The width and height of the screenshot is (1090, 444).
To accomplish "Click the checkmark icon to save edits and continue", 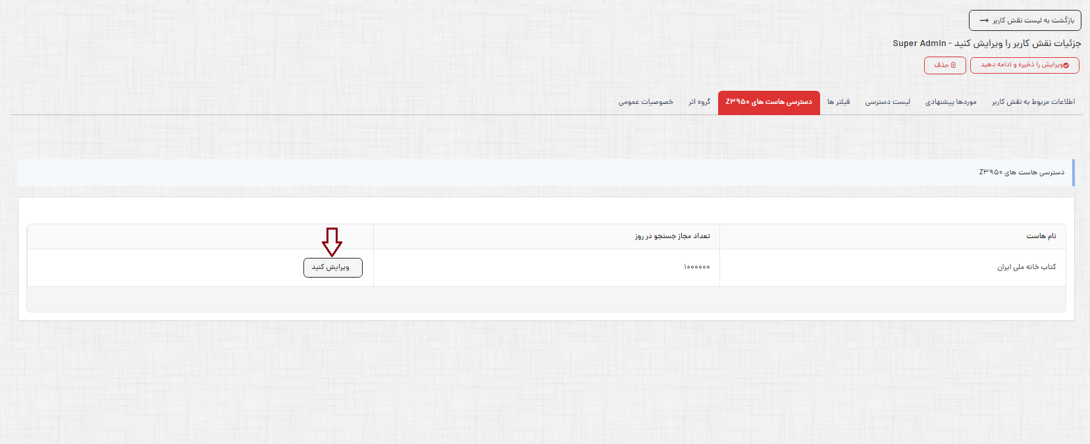I will click(x=1066, y=65).
